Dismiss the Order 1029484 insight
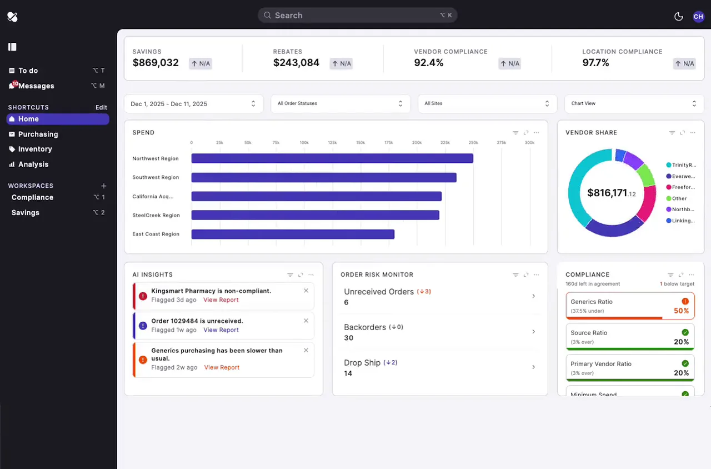The height and width of the screenshot is (469, 711). [x=306, y=321]
